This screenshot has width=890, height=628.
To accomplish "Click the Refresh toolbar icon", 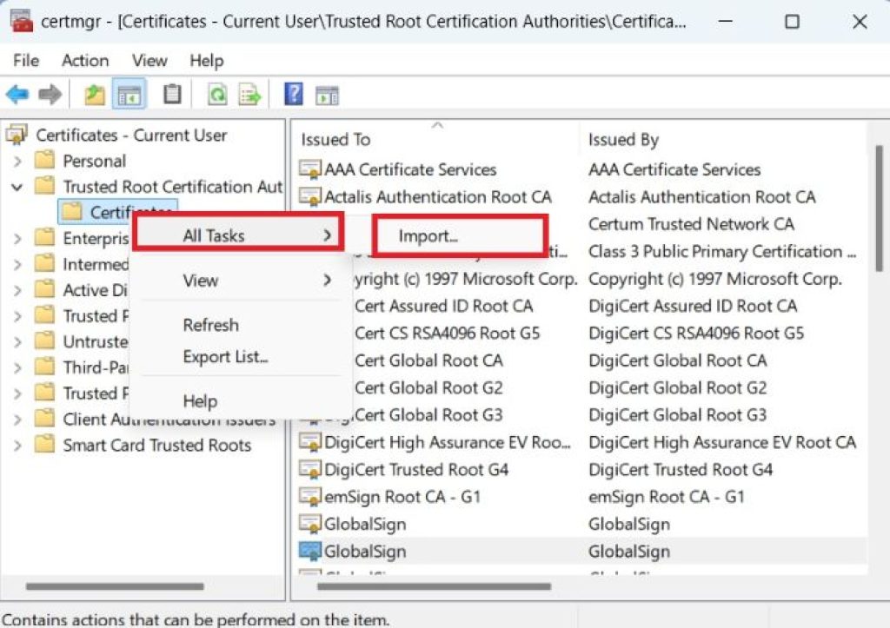I will (x=216, y=94).
